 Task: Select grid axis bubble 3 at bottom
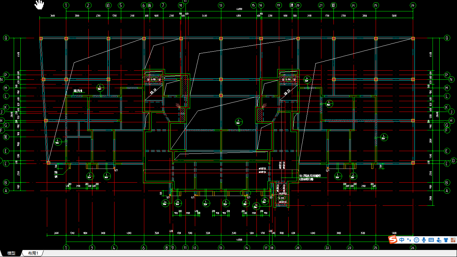click(92, 248)
